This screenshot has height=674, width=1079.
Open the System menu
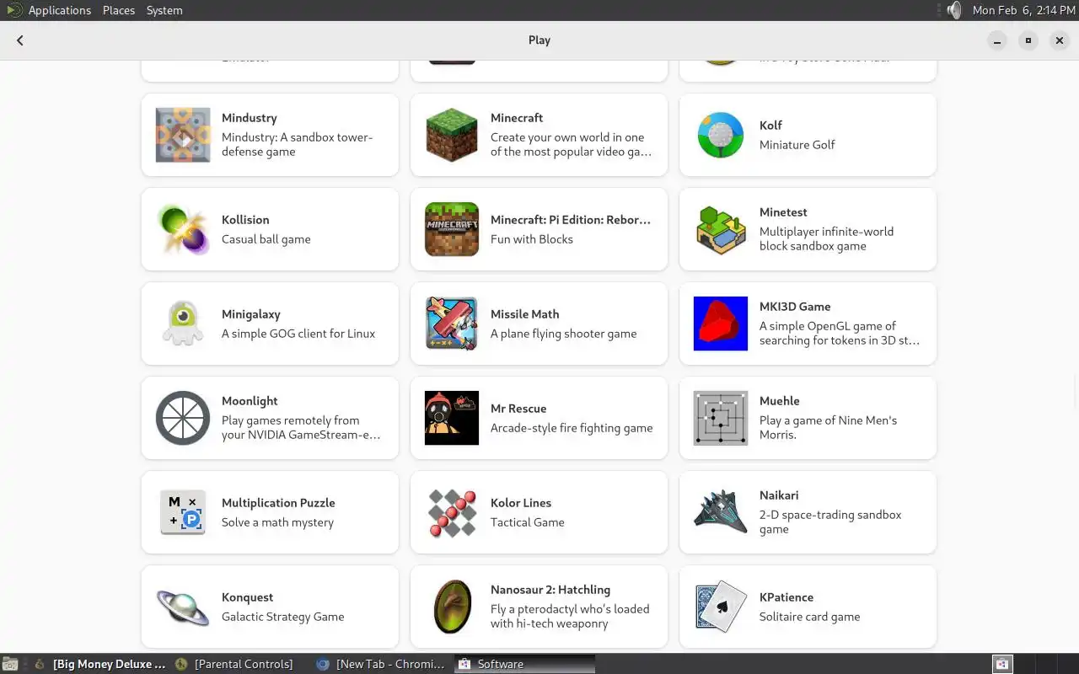pyautogui.click(x=164, y=10)
